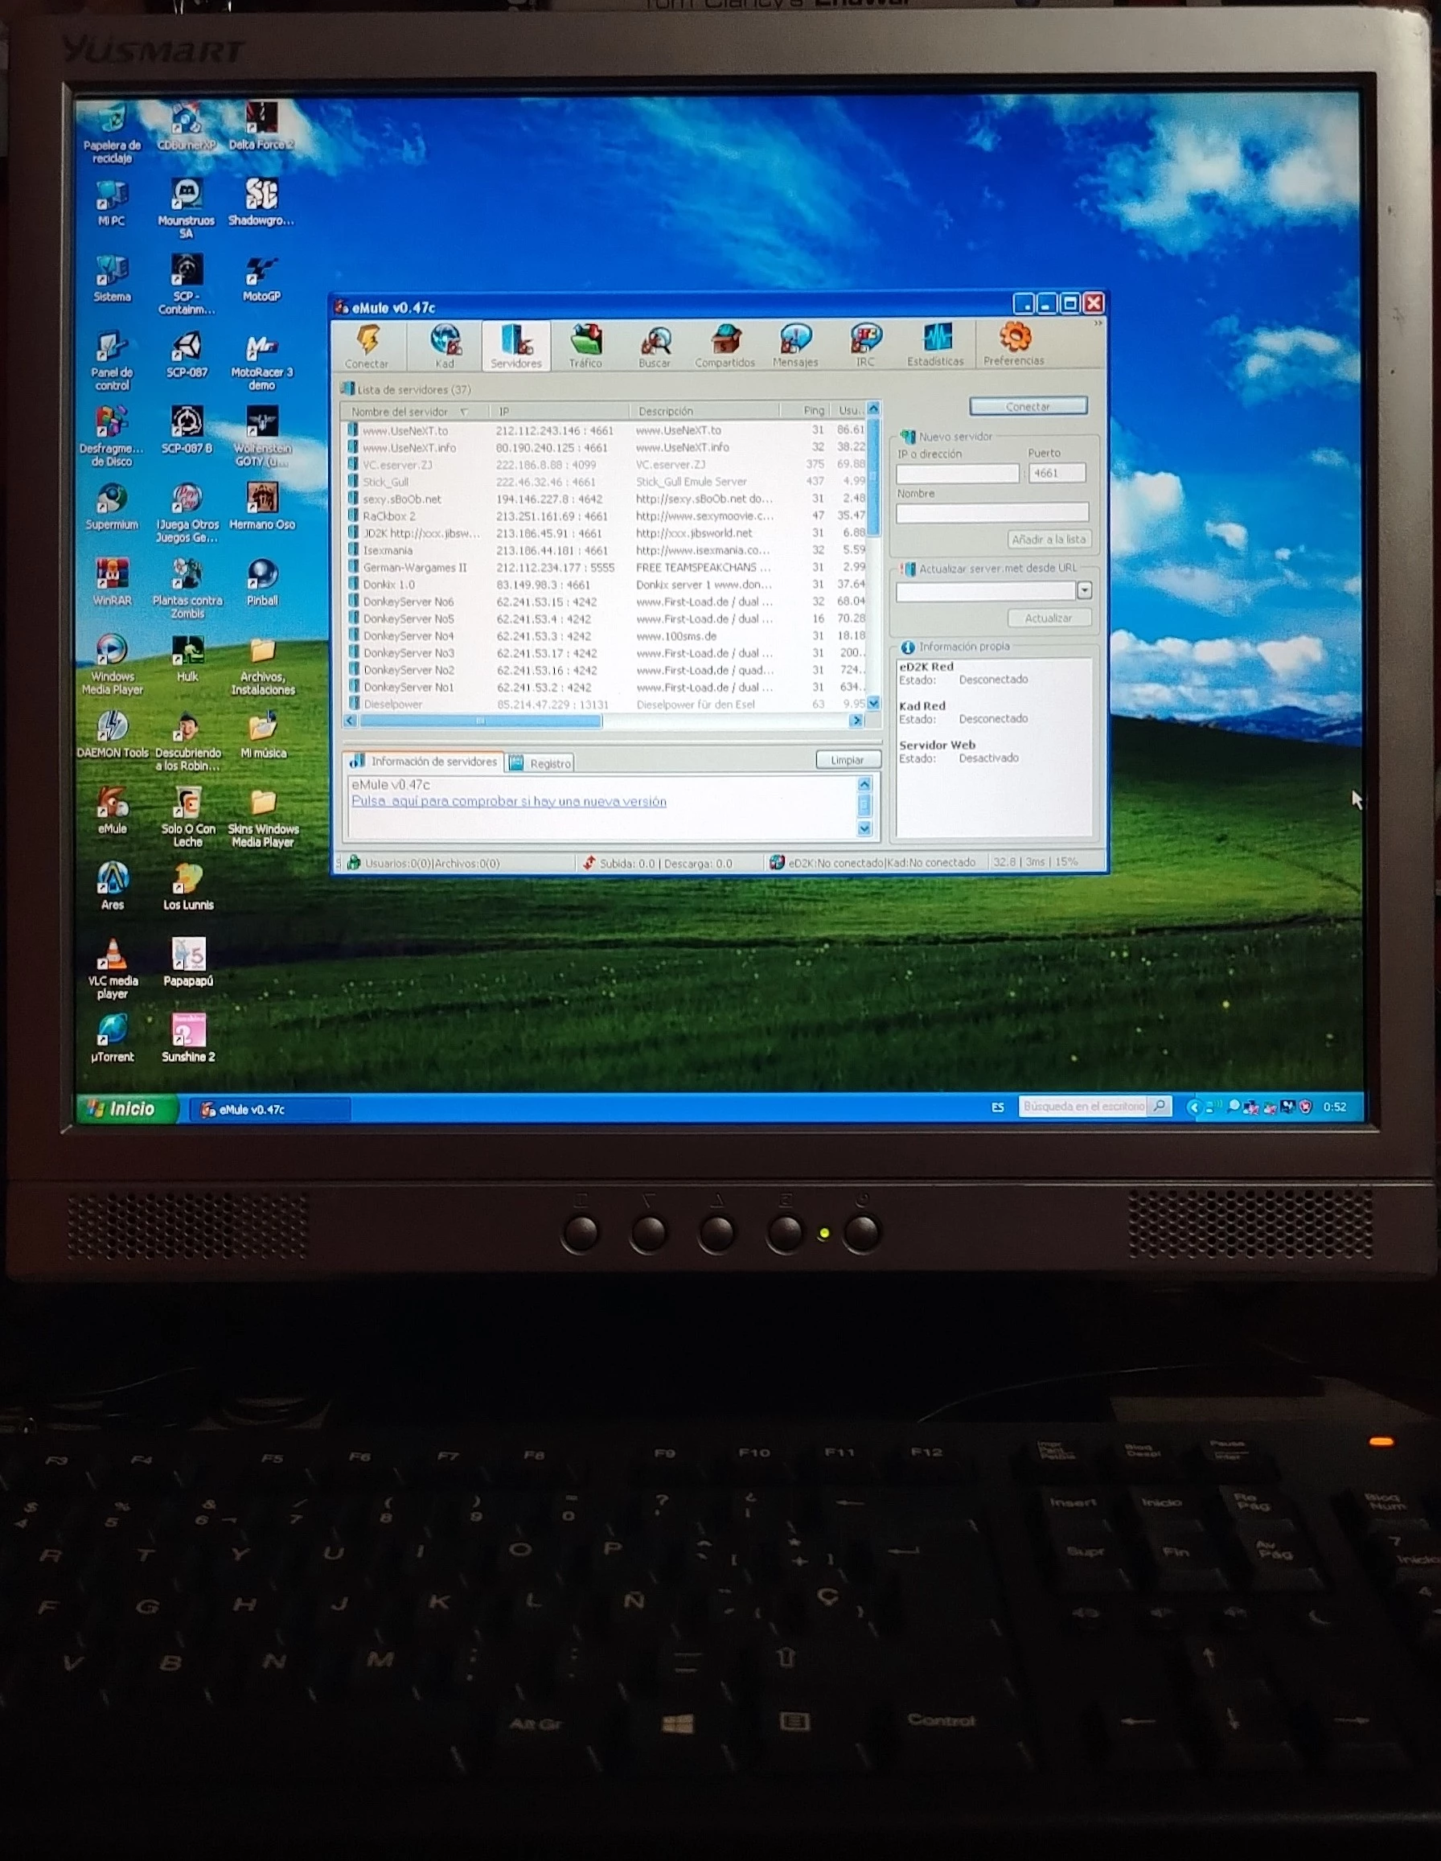Open the Tráfico transfers toolbar icon
The height and width of the screenshot is (1861, 1441).
click(x=585, y=345)
